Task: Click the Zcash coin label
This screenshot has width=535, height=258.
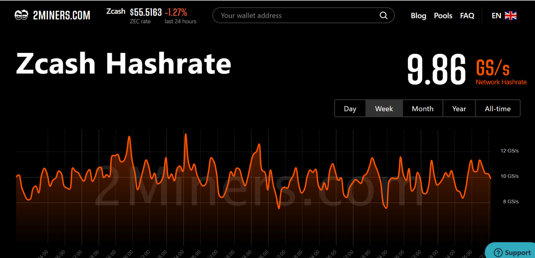Action: 116,11
